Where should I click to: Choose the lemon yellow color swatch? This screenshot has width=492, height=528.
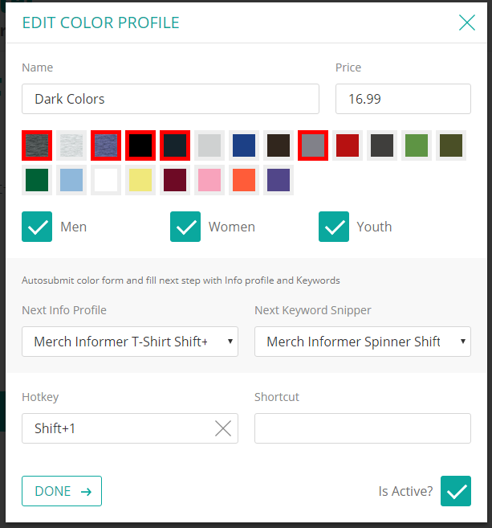click(140, 180)
